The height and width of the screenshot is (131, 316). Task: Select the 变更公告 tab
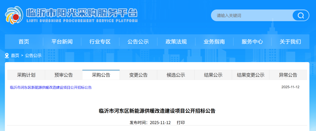(x=138, y=75)
